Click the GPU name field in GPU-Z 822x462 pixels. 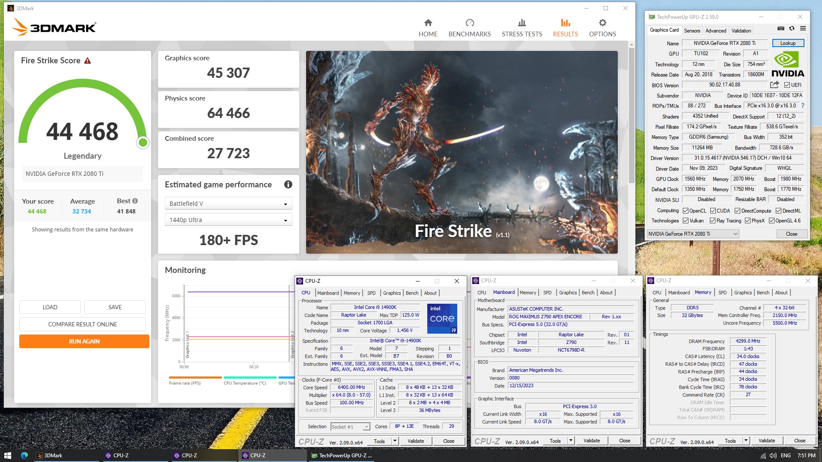point(724,43)
